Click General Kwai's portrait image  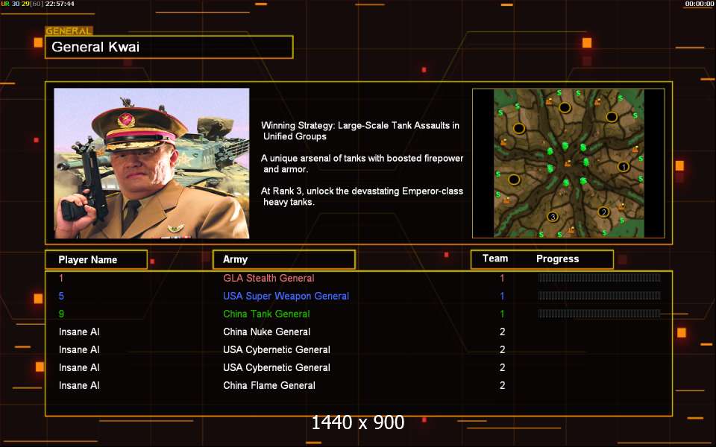click(x=151, y=163)
